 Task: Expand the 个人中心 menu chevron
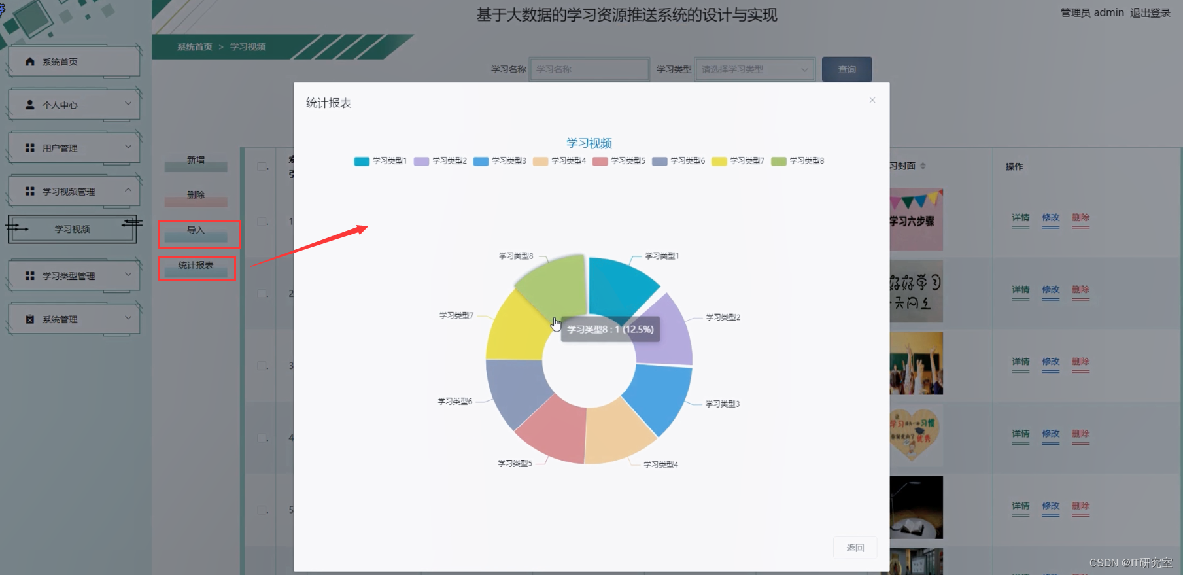pos(128,103)
